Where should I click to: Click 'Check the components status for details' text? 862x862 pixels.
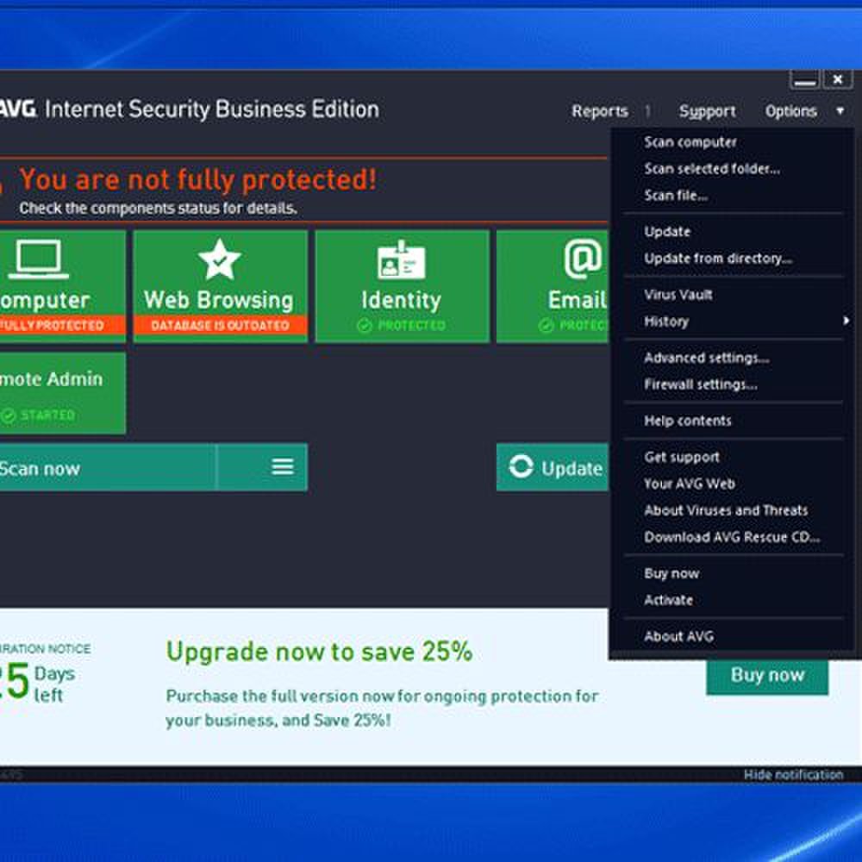tap(159, 209)
